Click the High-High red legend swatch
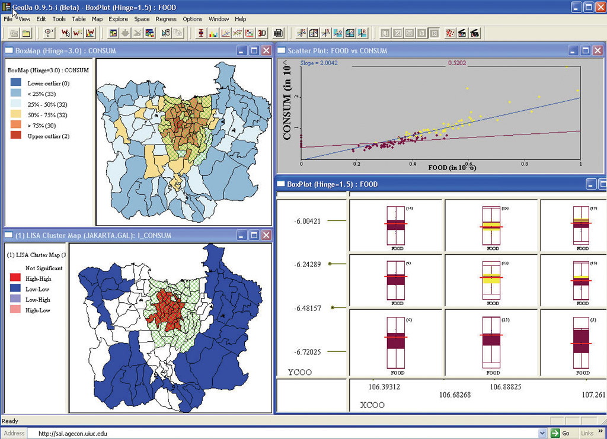Image resolution: width=607 pixels, height=439 pixels. click(15, 277)
